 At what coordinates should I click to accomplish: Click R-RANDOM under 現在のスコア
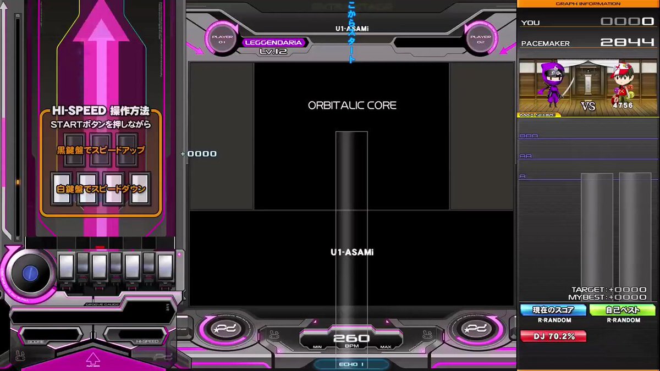pos(554,320)
